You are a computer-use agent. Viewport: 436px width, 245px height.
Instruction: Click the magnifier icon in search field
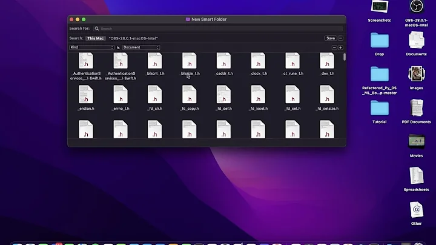pos(97,29)
